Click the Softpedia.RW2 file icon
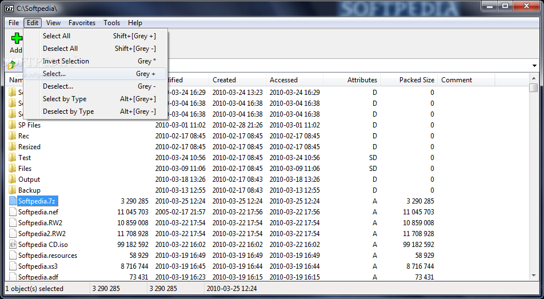The image size is (544, 299). click(x=13, y=222)
